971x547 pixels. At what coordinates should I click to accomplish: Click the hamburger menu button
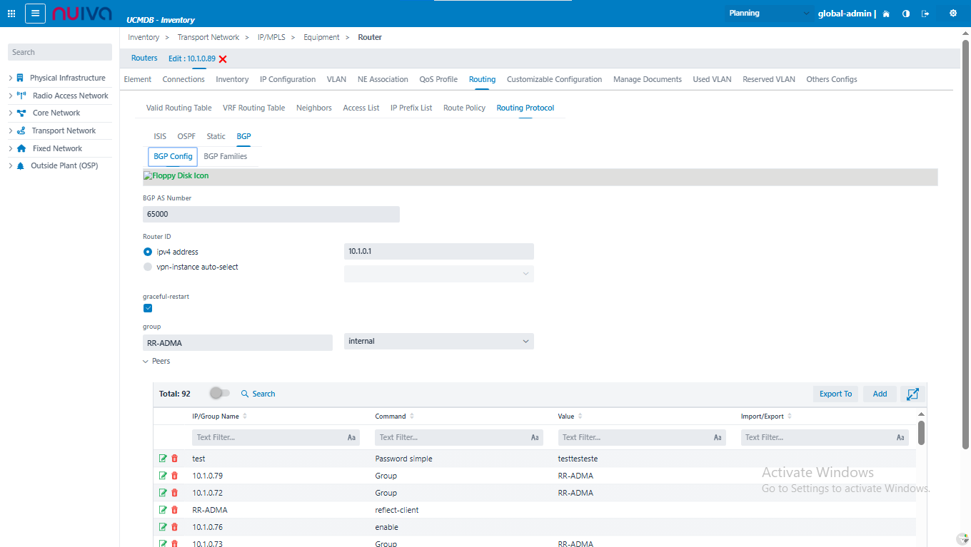pos(36,14)
